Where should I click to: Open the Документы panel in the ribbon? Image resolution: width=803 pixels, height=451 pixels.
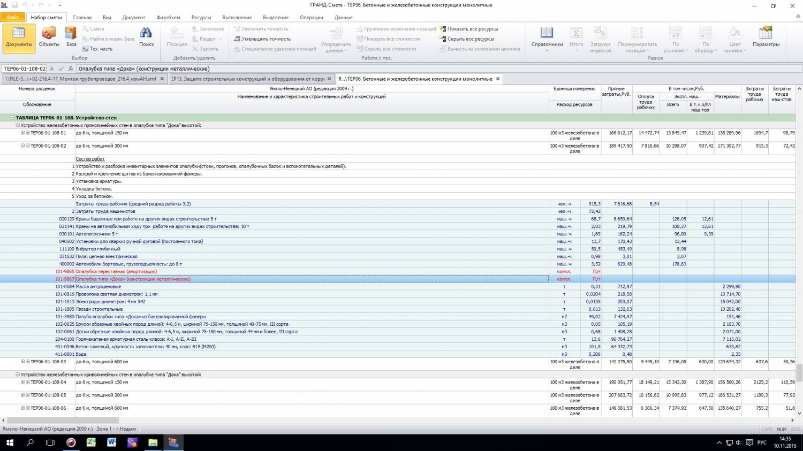[19, 37]
